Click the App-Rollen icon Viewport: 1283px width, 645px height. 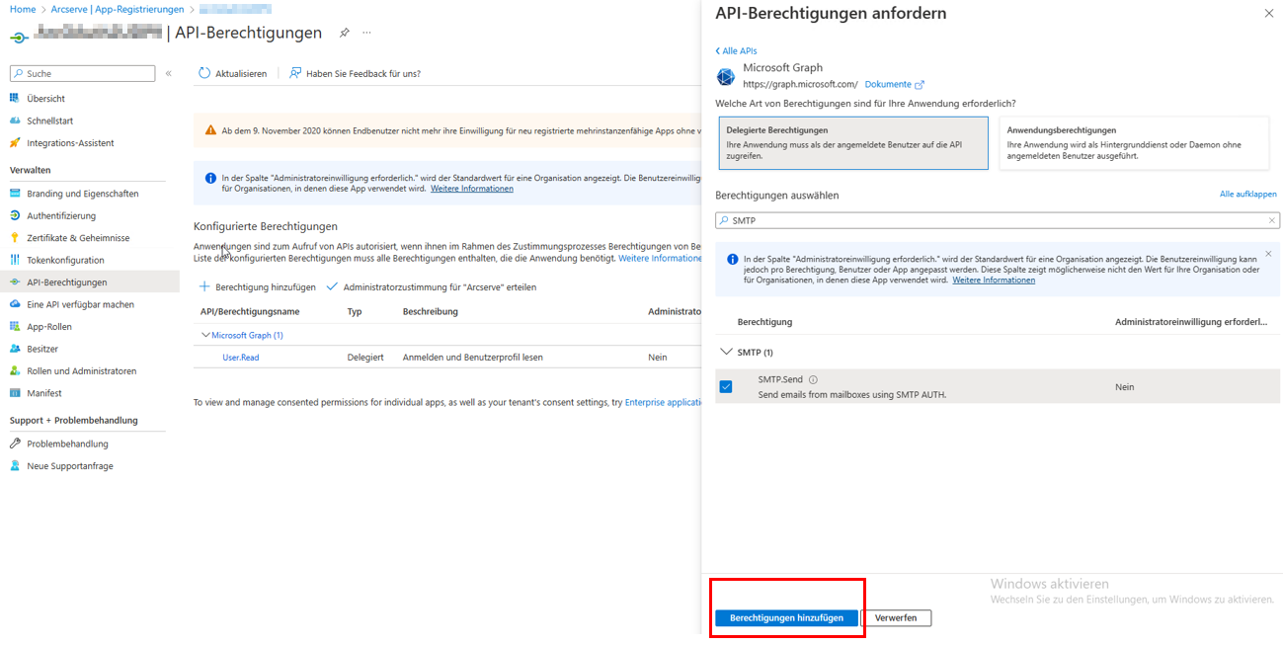tap(15, 327)
